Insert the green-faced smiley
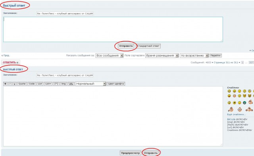The height and width of the screenshot is (156, 254). [x=244, y=102]
